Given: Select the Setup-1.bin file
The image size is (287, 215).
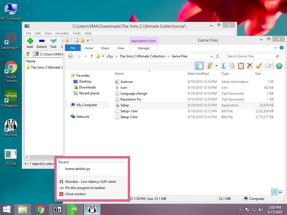Looking at the screenshot, I should point(194,111).
